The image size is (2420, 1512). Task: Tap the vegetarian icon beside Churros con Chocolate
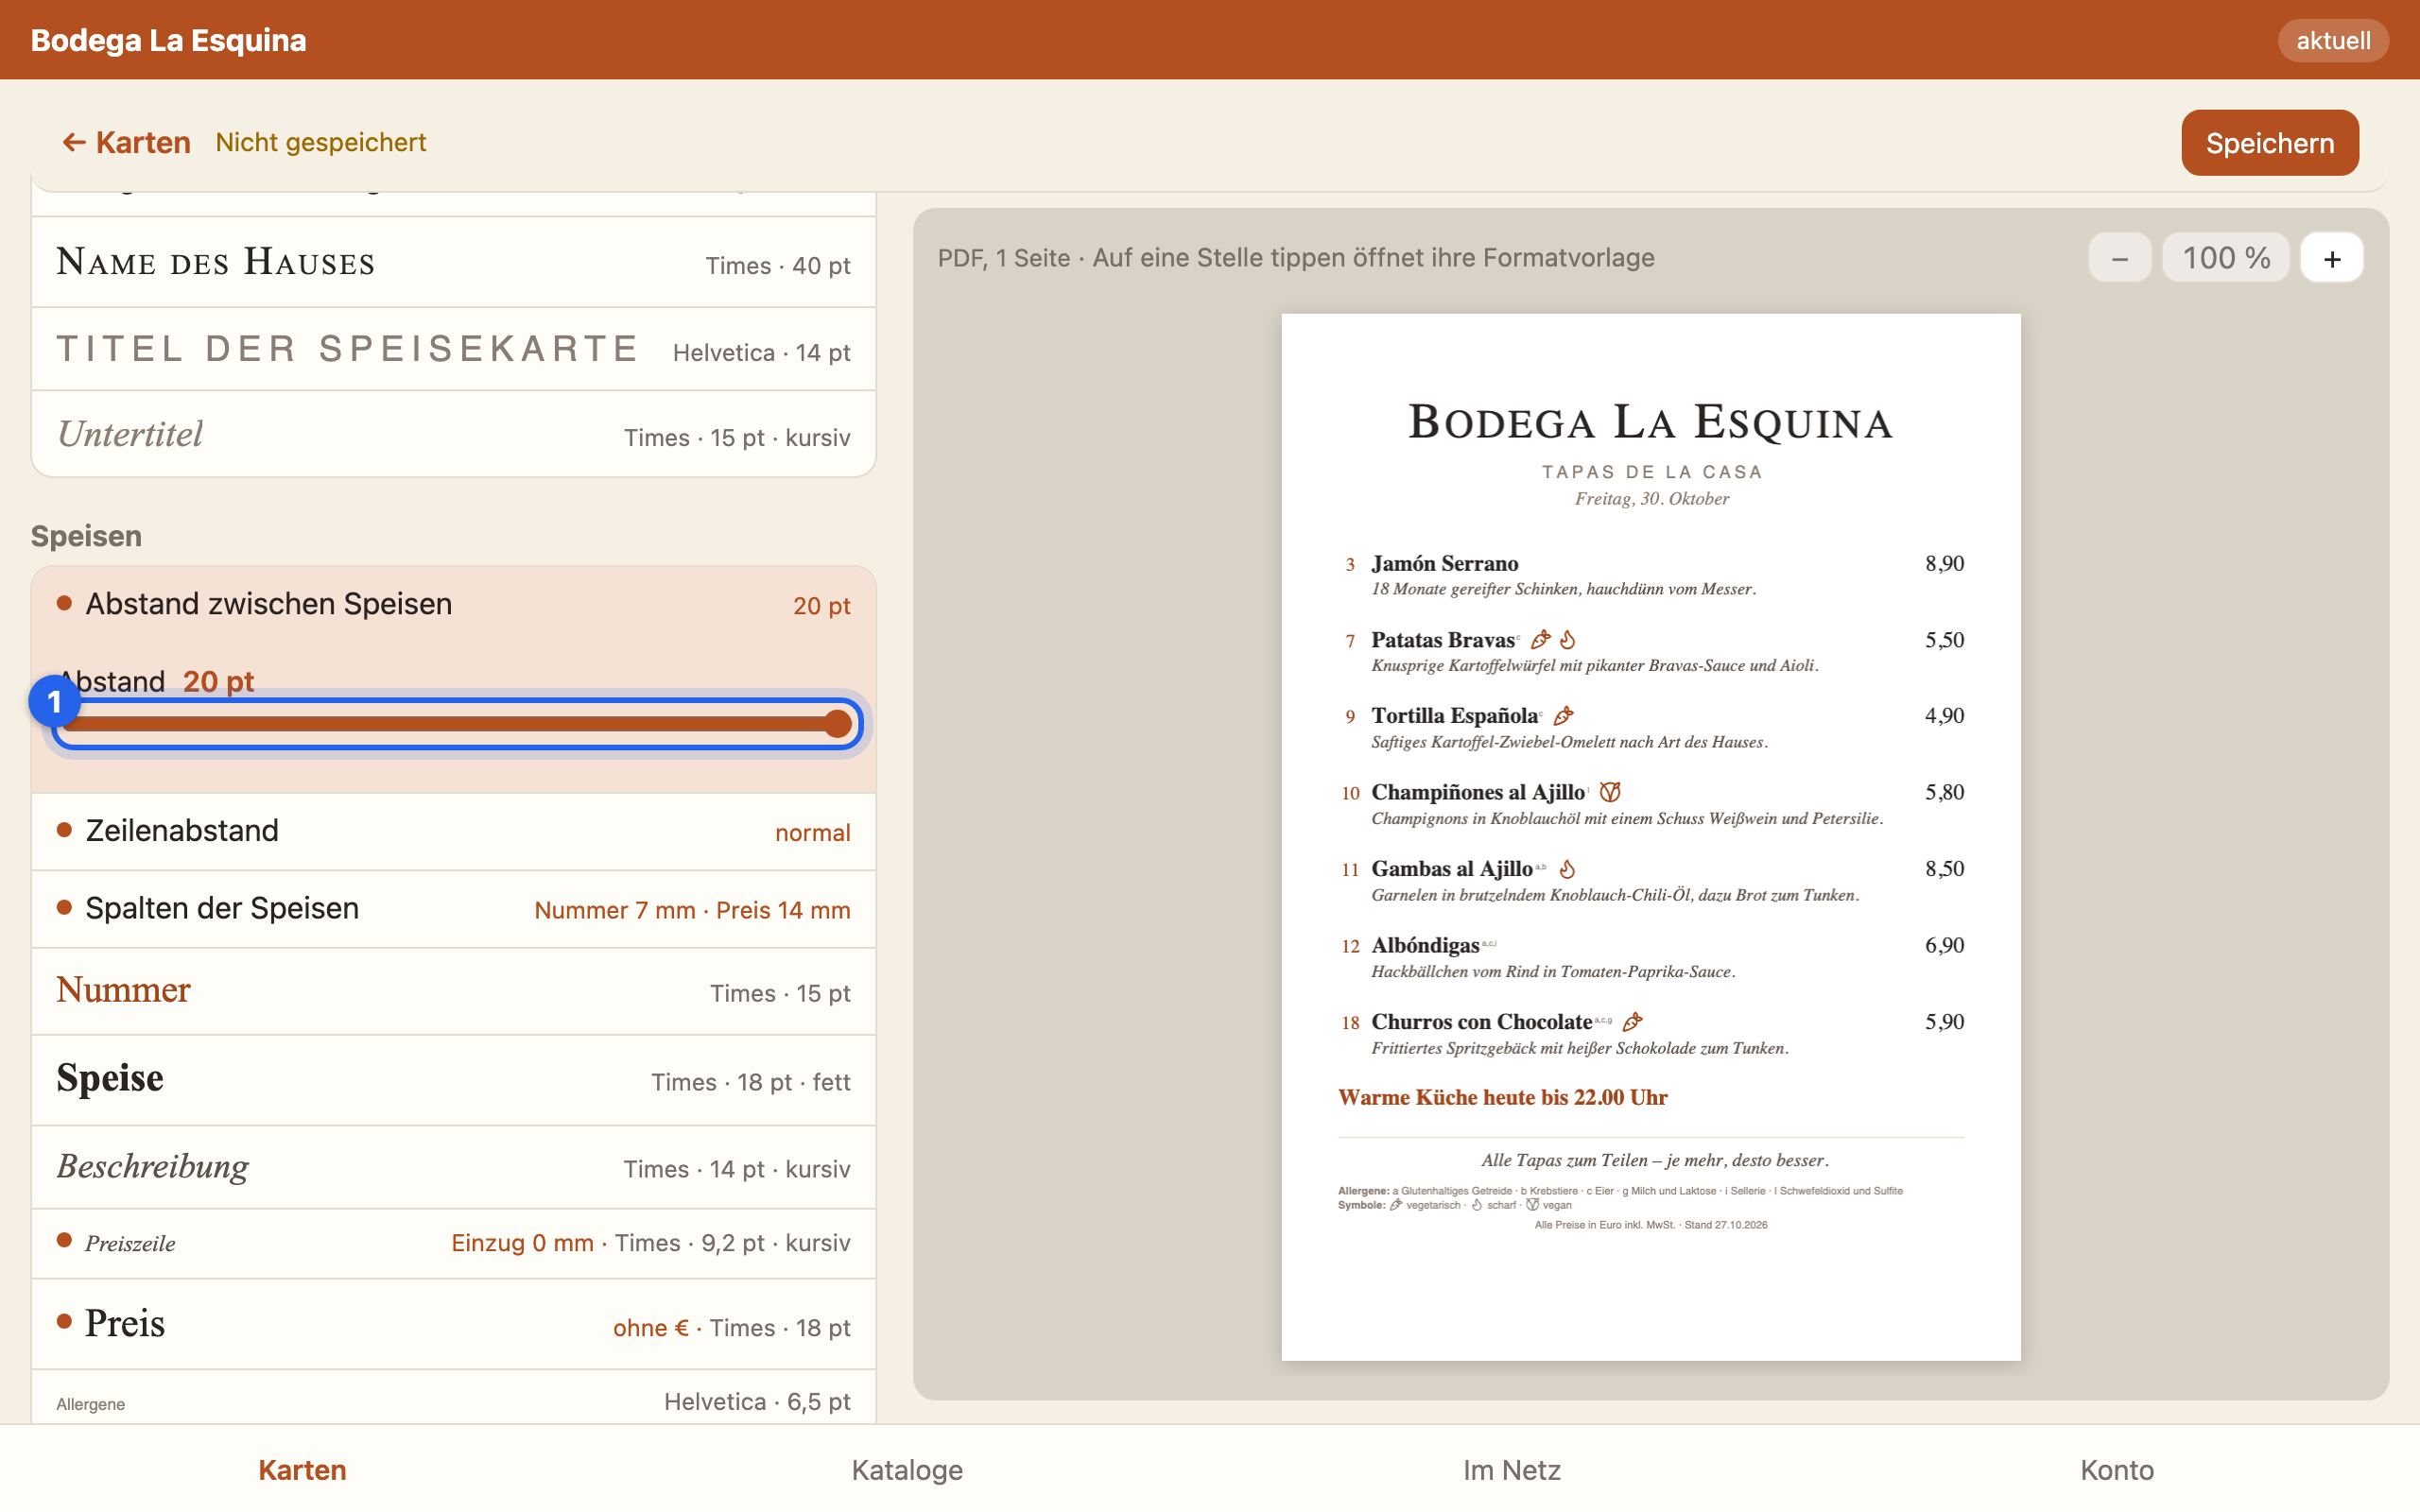pos(1632,1022)
